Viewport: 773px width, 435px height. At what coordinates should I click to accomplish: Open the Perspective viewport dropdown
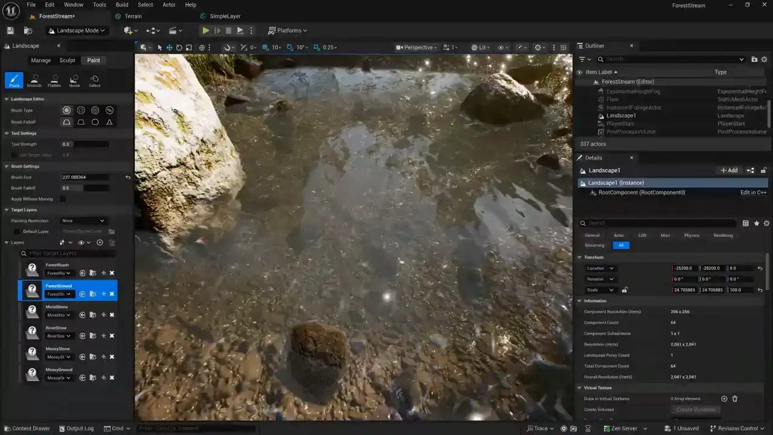(417, 48)
